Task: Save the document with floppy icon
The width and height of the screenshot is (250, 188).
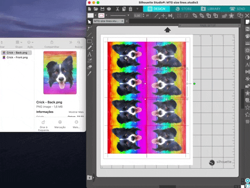Action: [x=102, y=9]
